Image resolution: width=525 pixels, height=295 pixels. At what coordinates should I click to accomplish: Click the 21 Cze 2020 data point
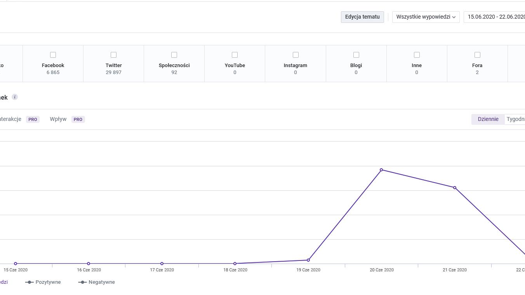tap(455, 188)
